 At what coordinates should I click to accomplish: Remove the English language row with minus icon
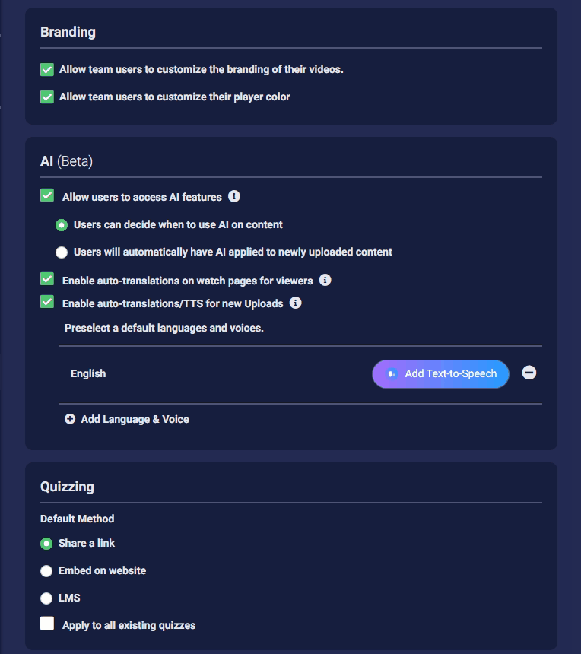[529, 373]
